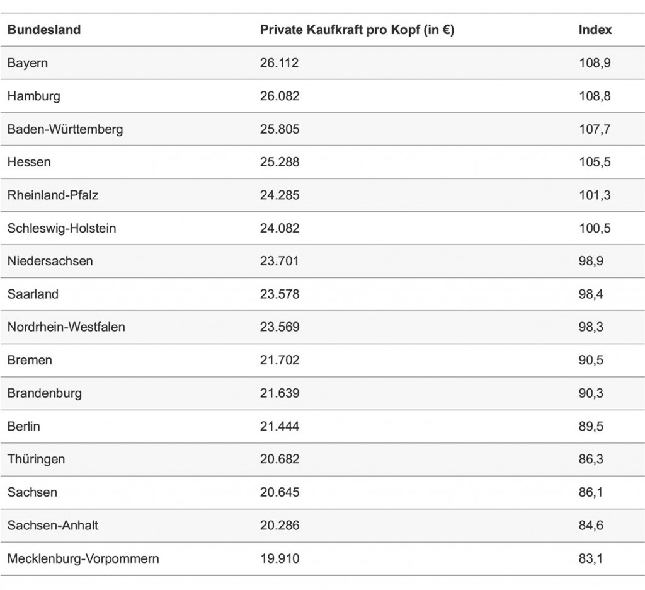Click Mecklenburg-Vorpommern's index value 83,1
This screenshot has width=645, height=590.
[x=591, y=558]
